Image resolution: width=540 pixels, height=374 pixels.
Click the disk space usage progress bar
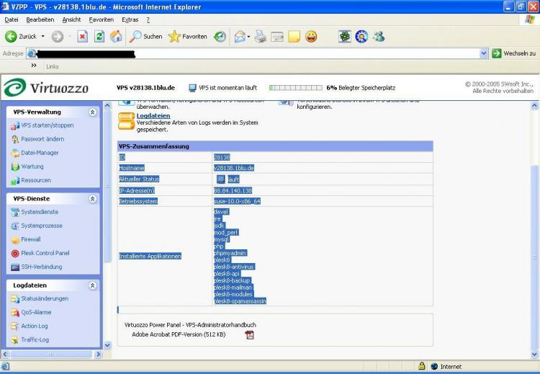click(x=296, y=88)
